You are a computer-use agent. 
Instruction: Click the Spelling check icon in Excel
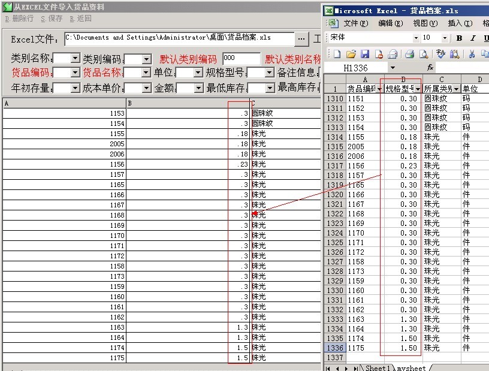(440, 55)
